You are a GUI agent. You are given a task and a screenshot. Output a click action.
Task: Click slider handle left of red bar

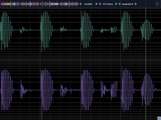click(x=30, y=4)
